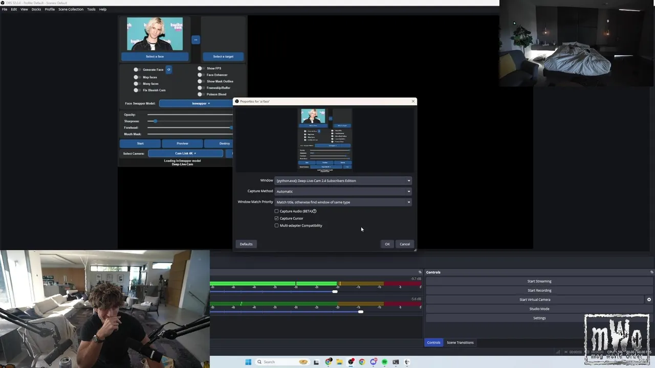Click Cancel in Properties dialog

[405, 244]
